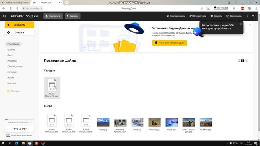Switch to list view icon

[247, 60]
